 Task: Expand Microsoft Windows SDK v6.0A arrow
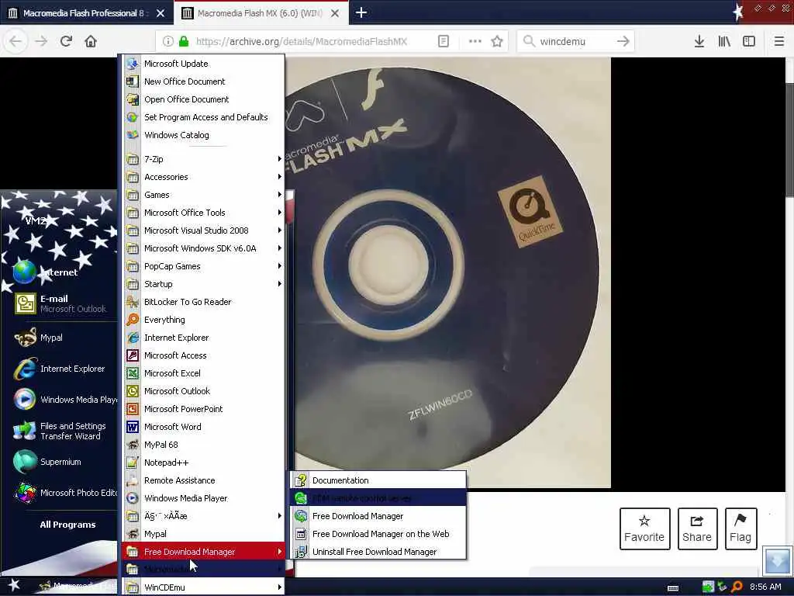[x=279, y=248]
